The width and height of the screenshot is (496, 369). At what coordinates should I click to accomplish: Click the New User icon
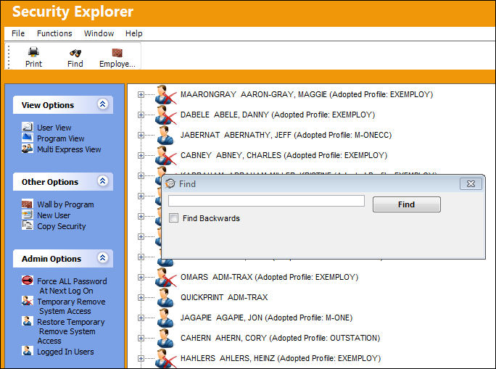[28, 215]
